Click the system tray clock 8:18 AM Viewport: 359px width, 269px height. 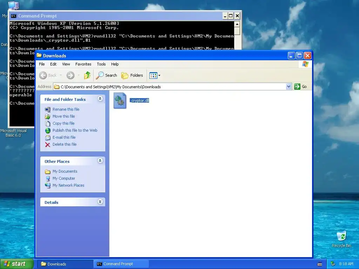coord(346,264)
